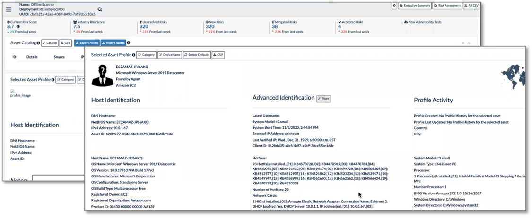Viewport: 532px width, 218px height.
Task: Expand Advanced Identification with More button
Action: (x=323, y=98)
